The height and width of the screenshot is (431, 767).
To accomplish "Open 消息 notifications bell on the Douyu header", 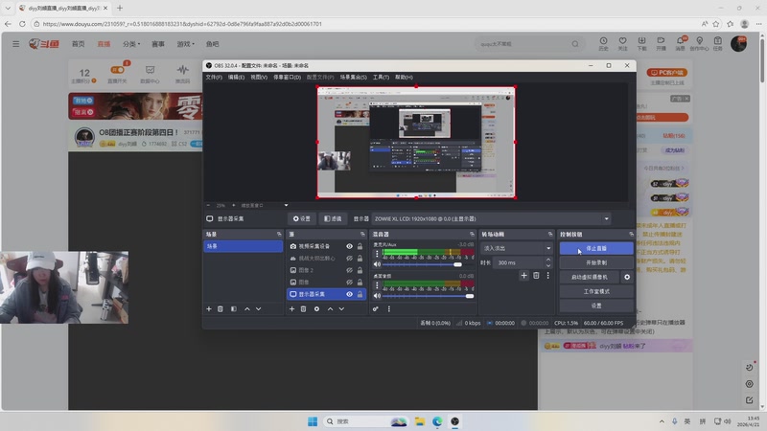I will coord(681,43).
